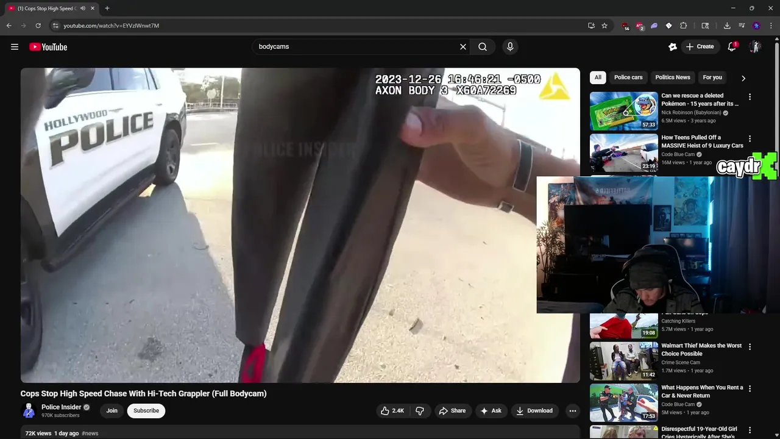The width and height of the screenshot is (780, 439).
Task: Open red extension with 56 badge
Action: pyautogui.click(x=625, y=26)
